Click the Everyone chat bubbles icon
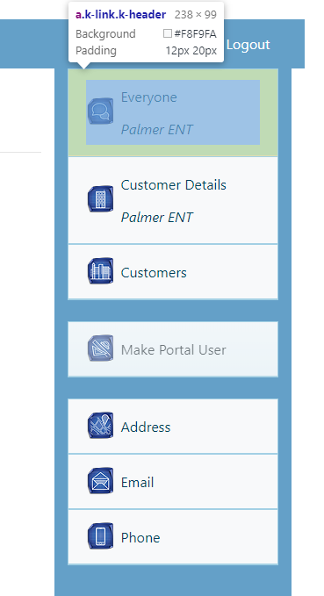324x596 pixels. tap(100, 111)
